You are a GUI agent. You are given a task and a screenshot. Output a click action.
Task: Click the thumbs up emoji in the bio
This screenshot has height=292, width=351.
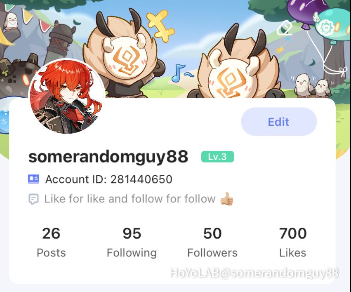[x=226, y=199]
